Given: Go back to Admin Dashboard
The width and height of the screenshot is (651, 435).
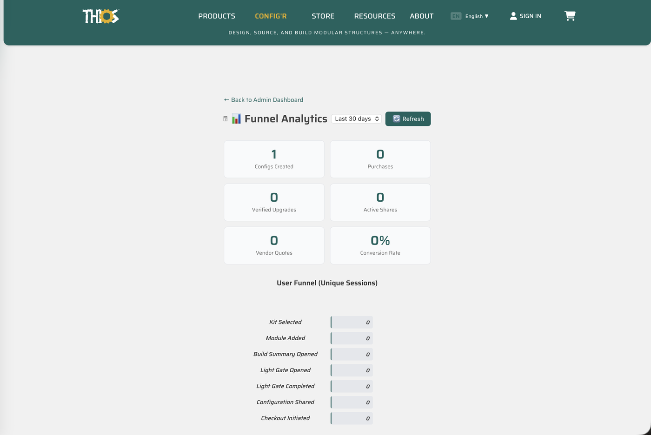Looking at the screenshot, I should [264, 100].
